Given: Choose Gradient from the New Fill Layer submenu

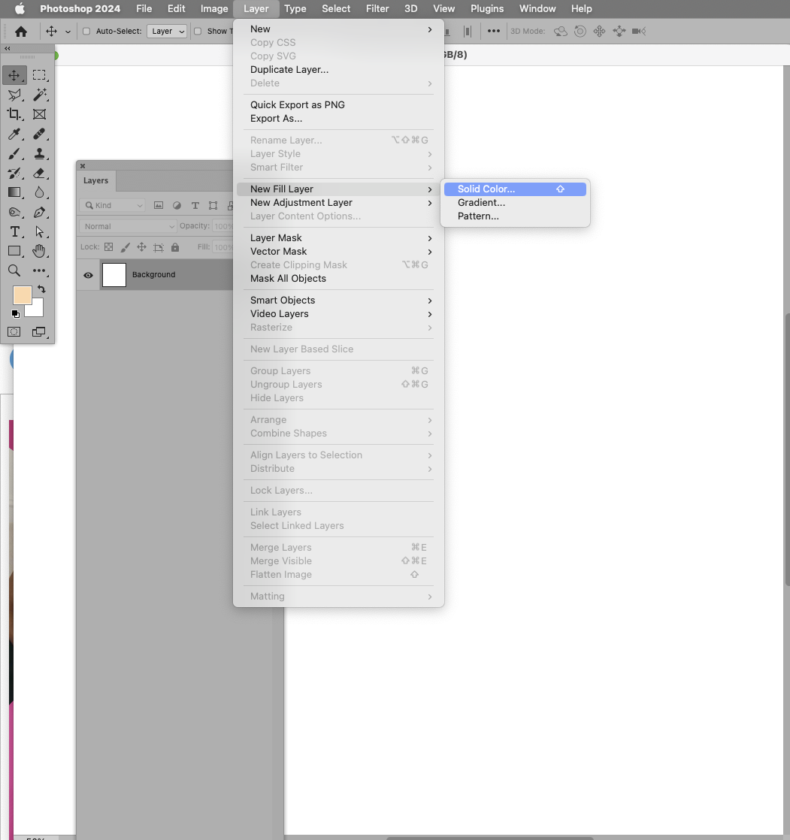Looking at the screenshot, I should click(x=481, y=202).
